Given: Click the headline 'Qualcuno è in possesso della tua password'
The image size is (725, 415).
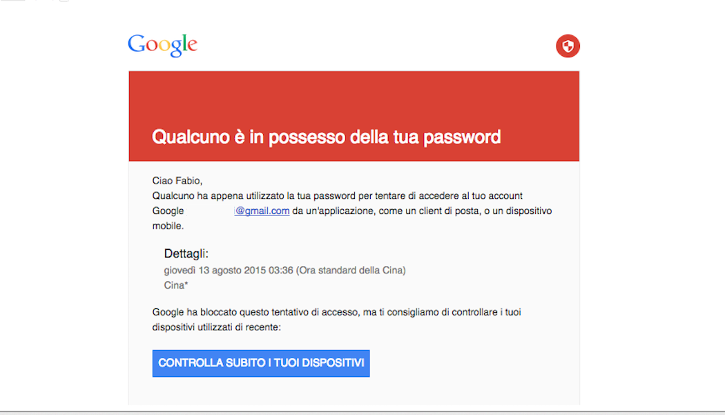Looking at the screenshot, I should (326, 137).
